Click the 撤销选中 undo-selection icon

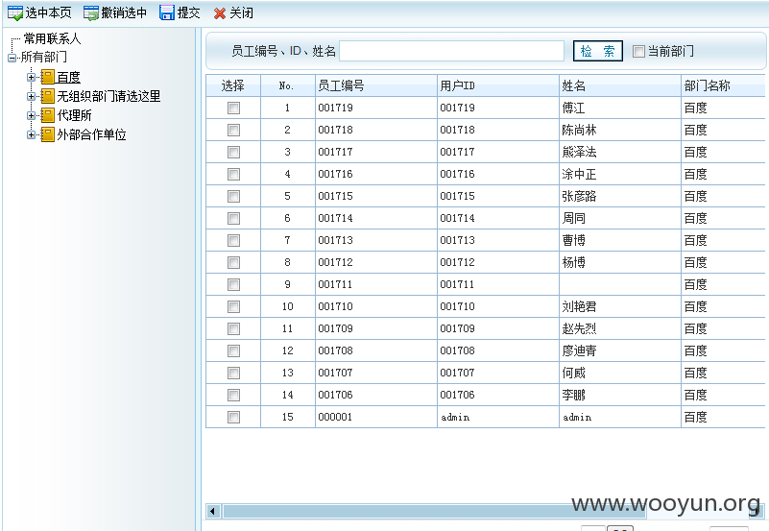click(91, 13)
